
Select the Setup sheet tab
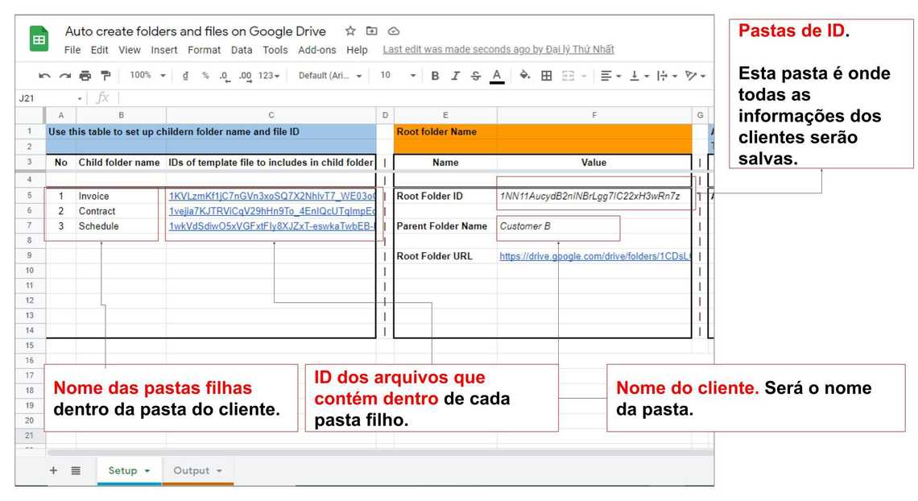click(x=129, y=470)
